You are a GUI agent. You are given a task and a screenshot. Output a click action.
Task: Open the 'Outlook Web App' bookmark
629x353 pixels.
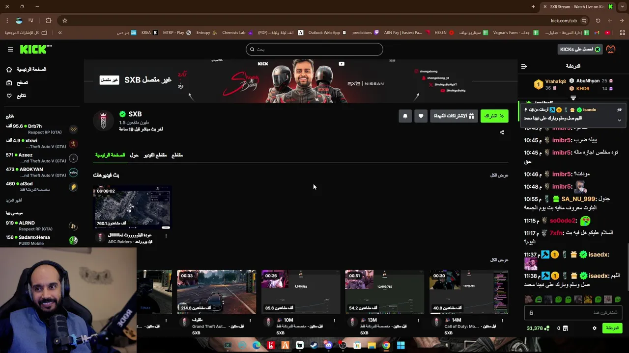pyautogui.click(x=327, y=33)
